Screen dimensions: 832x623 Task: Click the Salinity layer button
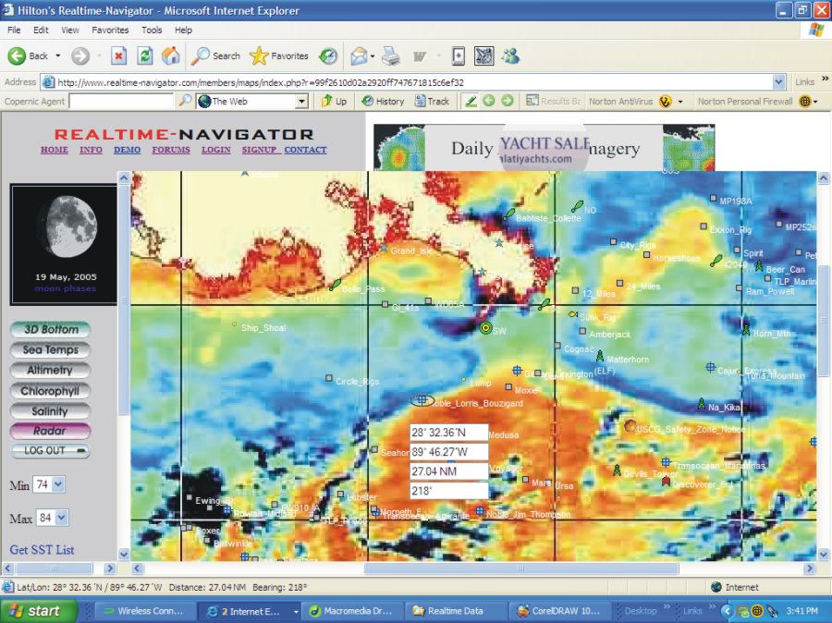pyautogui.click(x=51, y=410)
